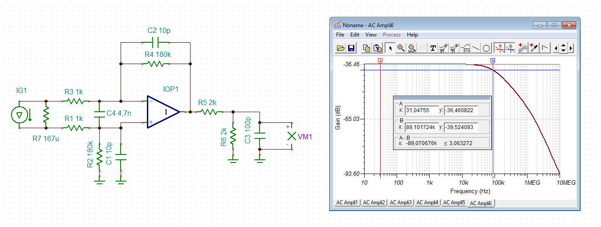
Task: Select capacitor C3 100p
Action: (260, 135)
